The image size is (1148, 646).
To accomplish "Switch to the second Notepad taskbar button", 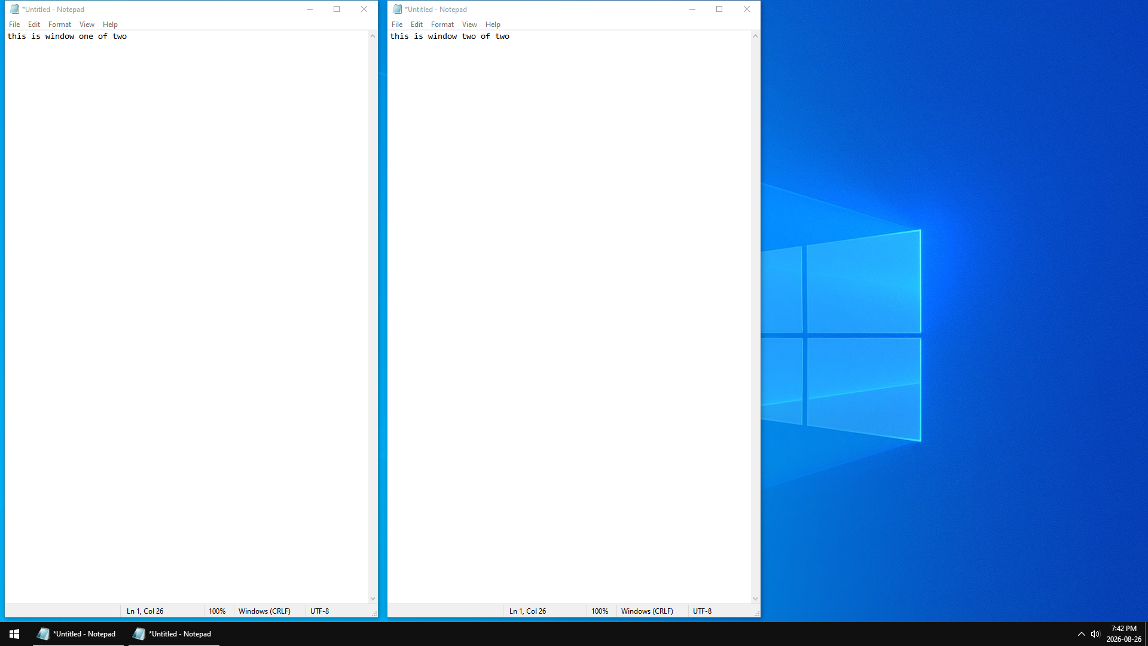I will [x=173, y=634].
